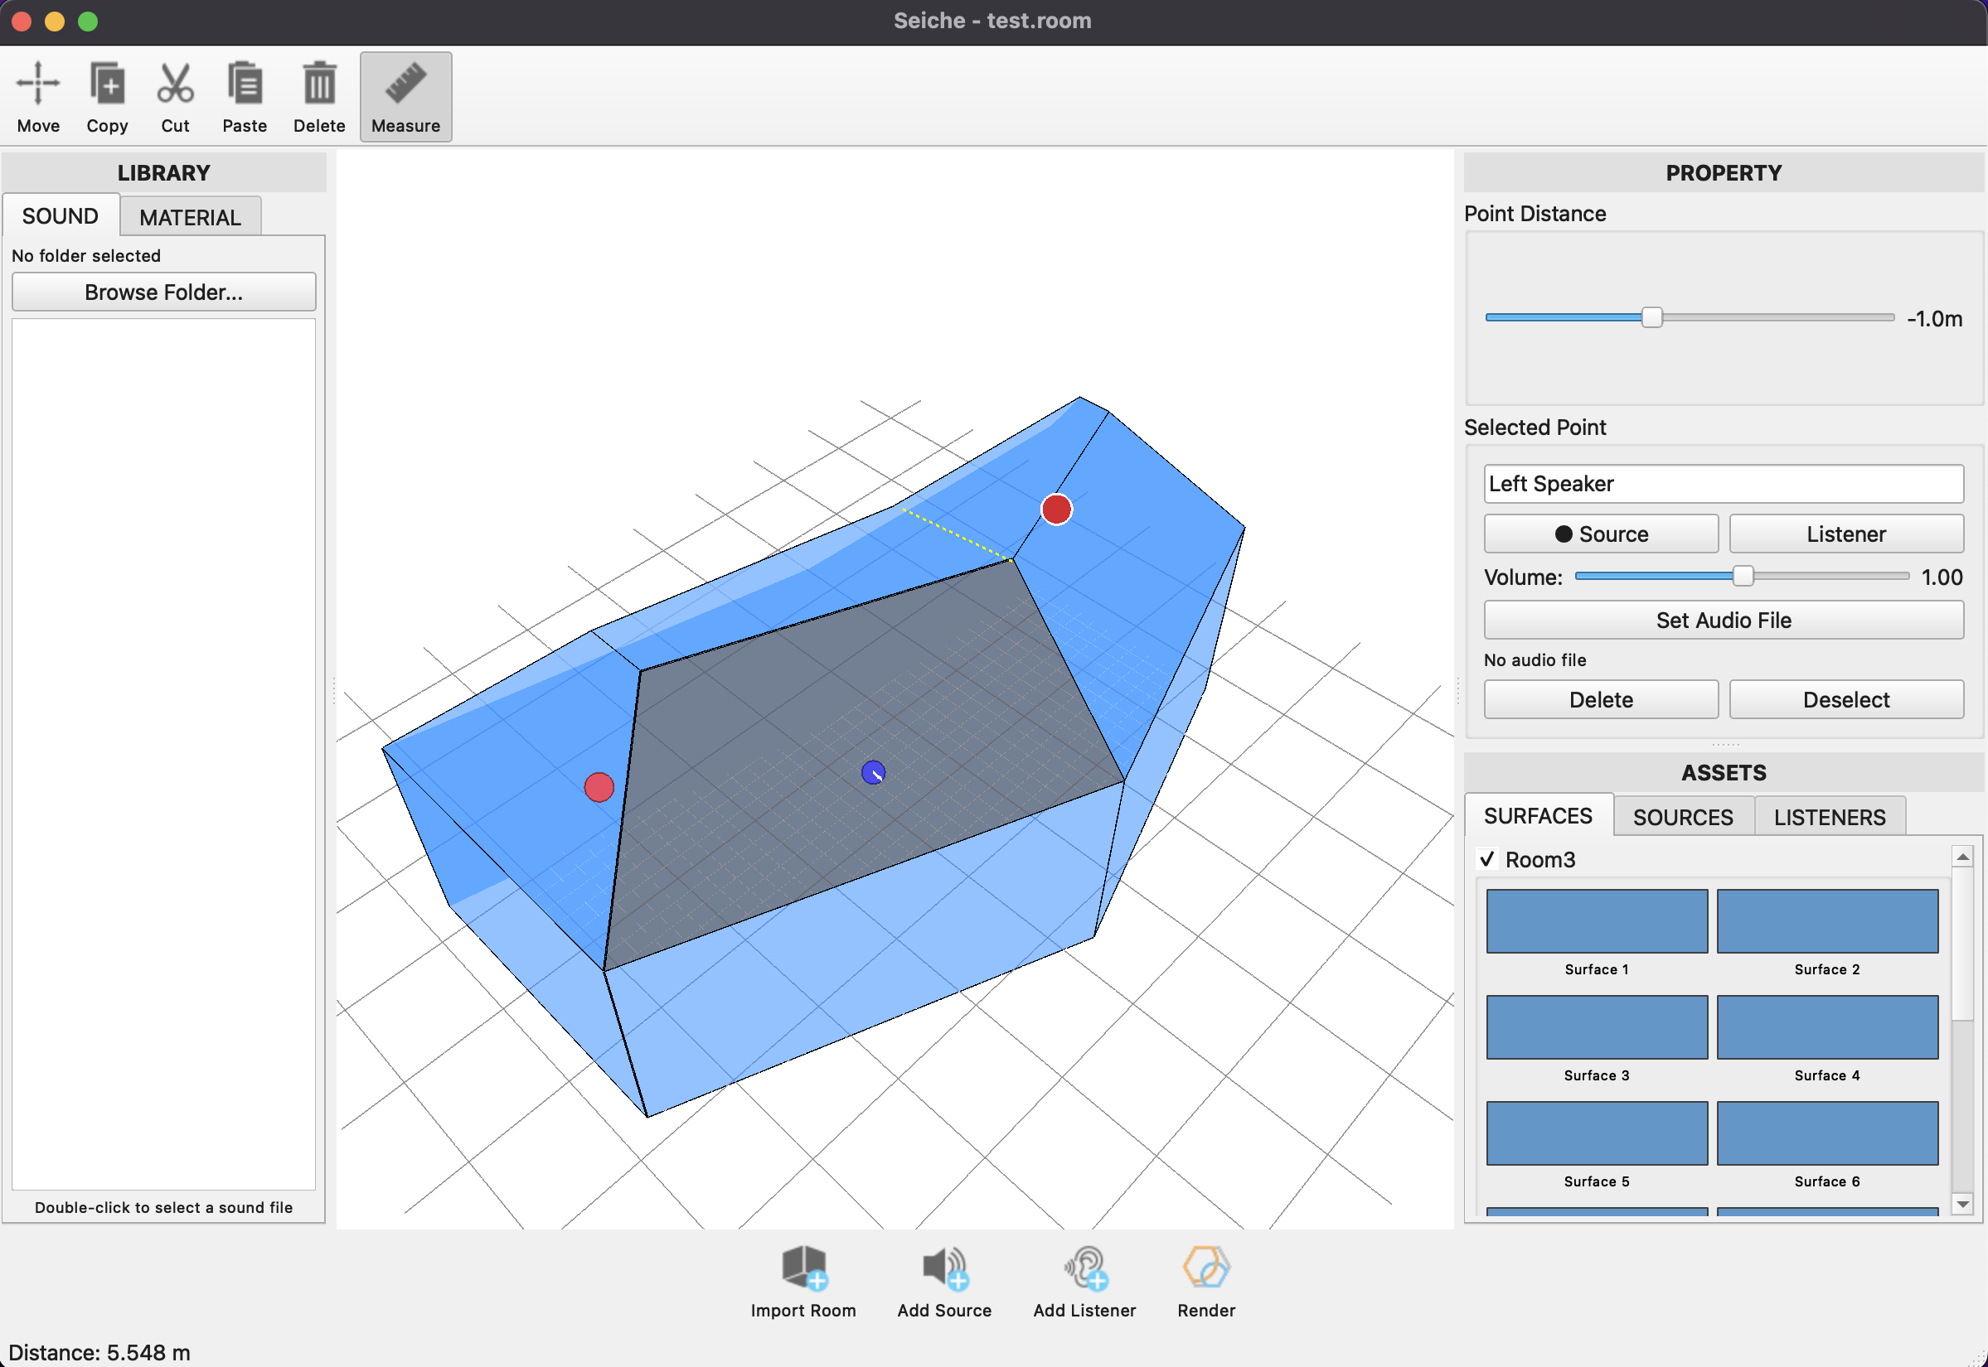The width and height of the screenshot is (1988, 1367).
Task: Click the Paste clipboard icon
Action: (245, 84)
